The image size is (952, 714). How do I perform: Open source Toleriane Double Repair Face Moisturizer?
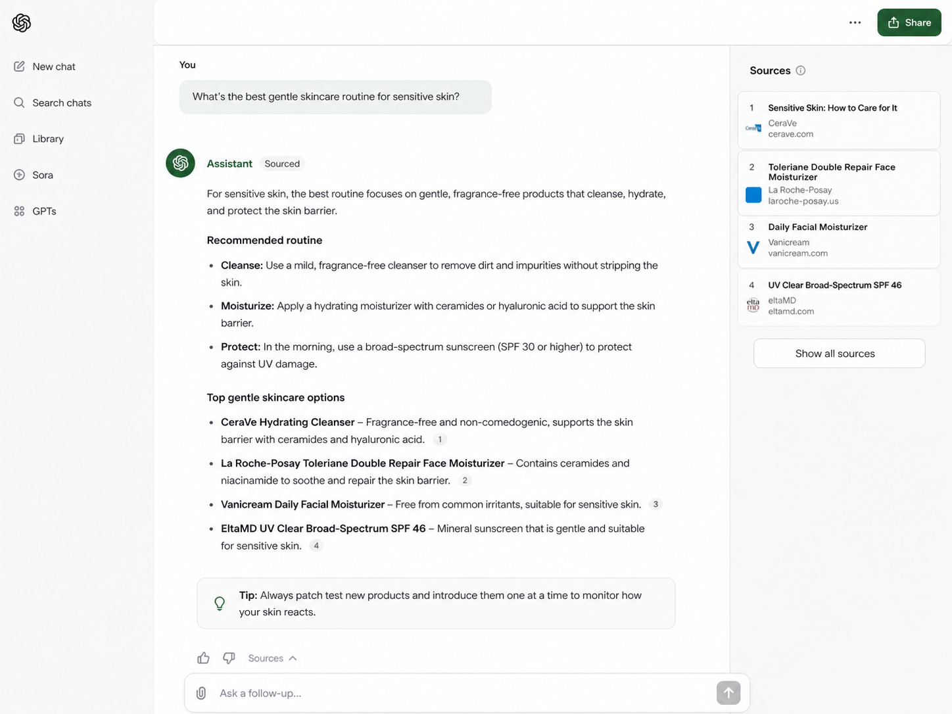click(839, 183)
